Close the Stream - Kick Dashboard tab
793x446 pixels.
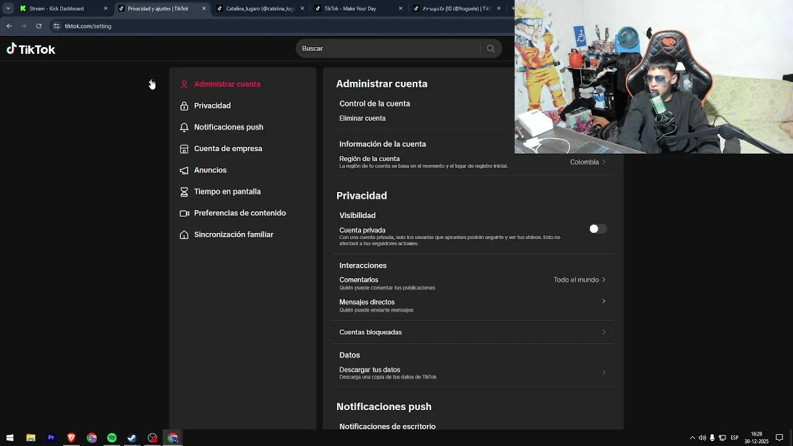pos(105,9)
